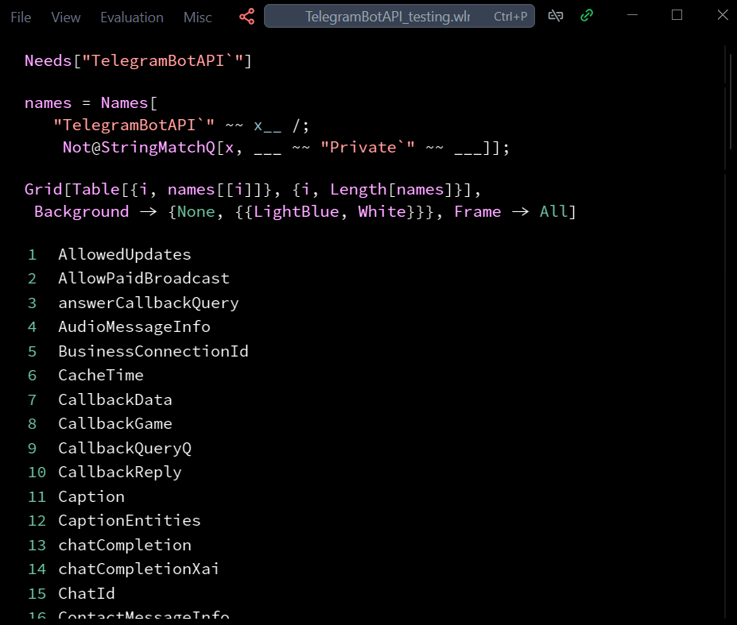
Task: Select the CallbackReply row
Action: coord(104,472)
